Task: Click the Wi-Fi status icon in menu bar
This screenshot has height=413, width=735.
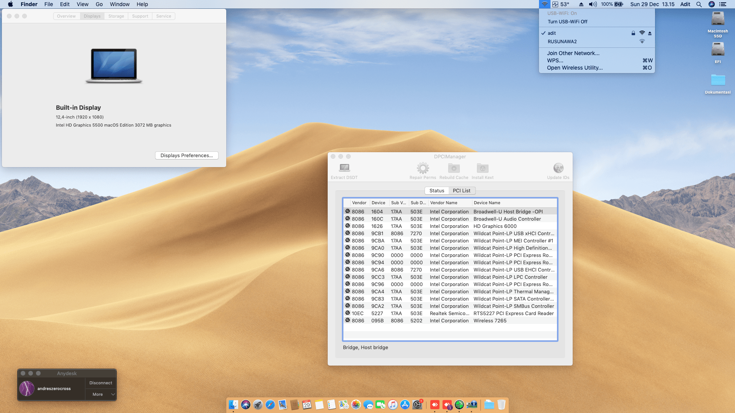Action: [x=544, y=4]
